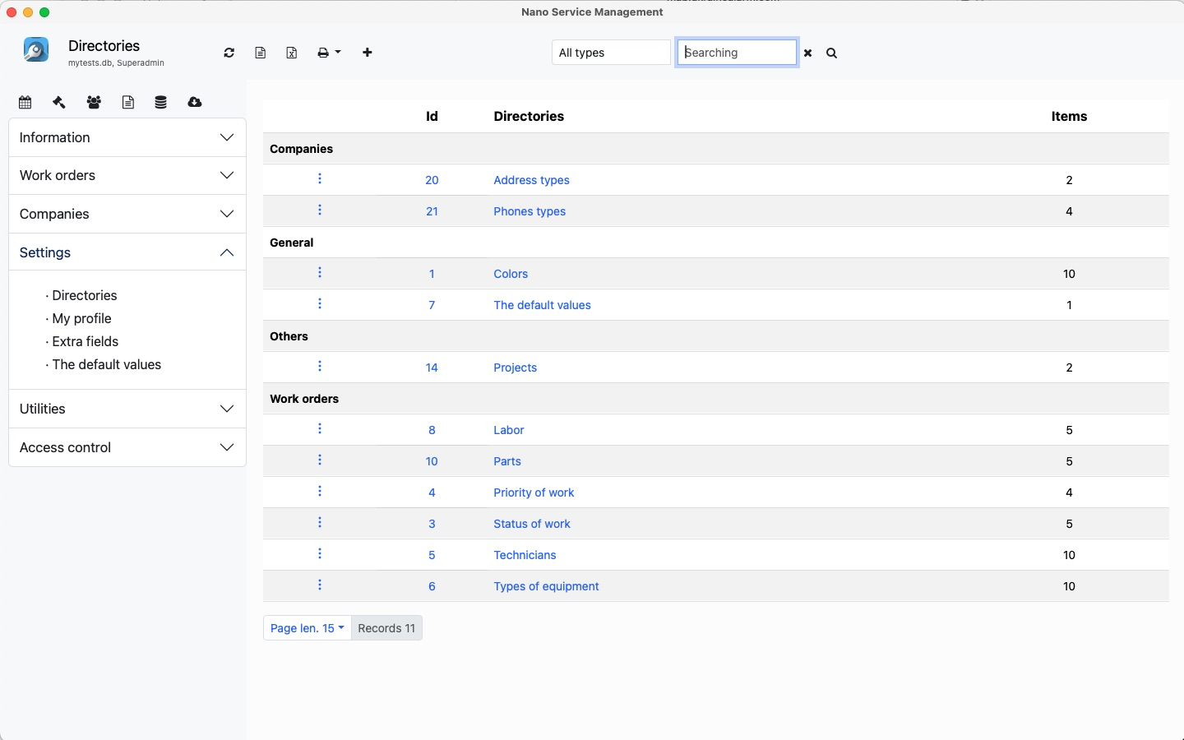The image size is (1184, 740).
Task: Open row menu for The default values row
Action: click(320, 304)
